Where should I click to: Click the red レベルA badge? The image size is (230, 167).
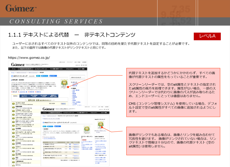(x=207, y=36)
